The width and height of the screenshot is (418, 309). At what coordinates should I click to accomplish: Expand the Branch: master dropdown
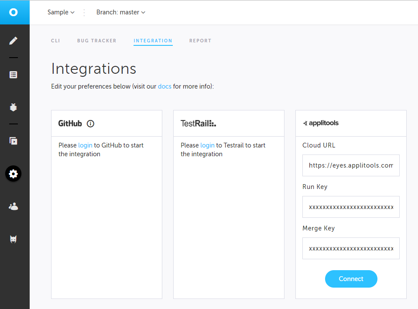(x=121, y=12)
